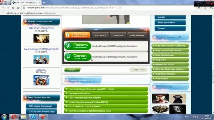Click green Скачать с помощью Mediaget button
Image resolution: width=214 pixels, height=120 pixels.
78,46
